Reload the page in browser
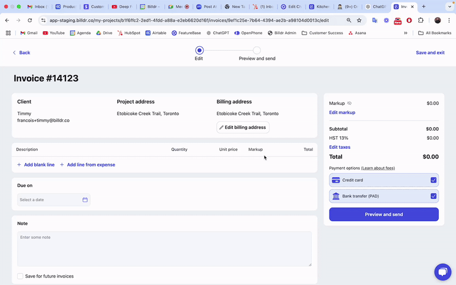456x285 pixels. coord(29,20)
